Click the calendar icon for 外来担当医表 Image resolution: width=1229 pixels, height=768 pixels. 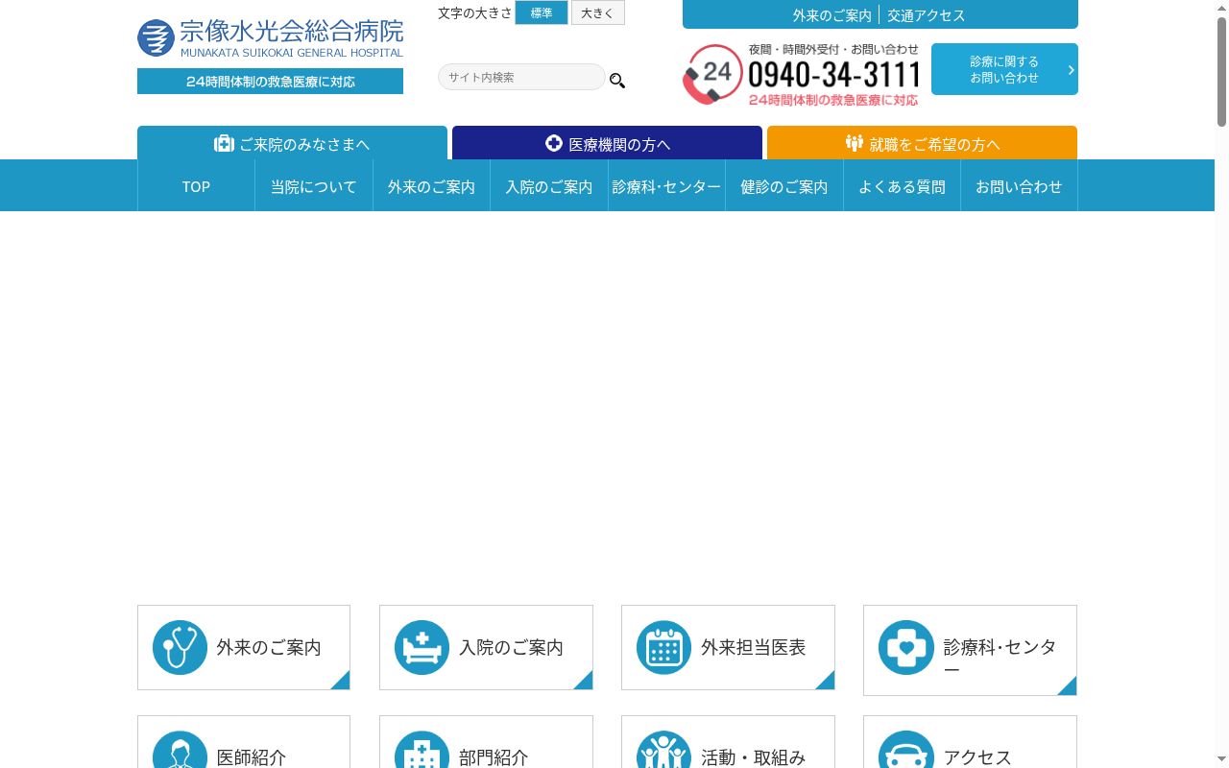(663, 647)
